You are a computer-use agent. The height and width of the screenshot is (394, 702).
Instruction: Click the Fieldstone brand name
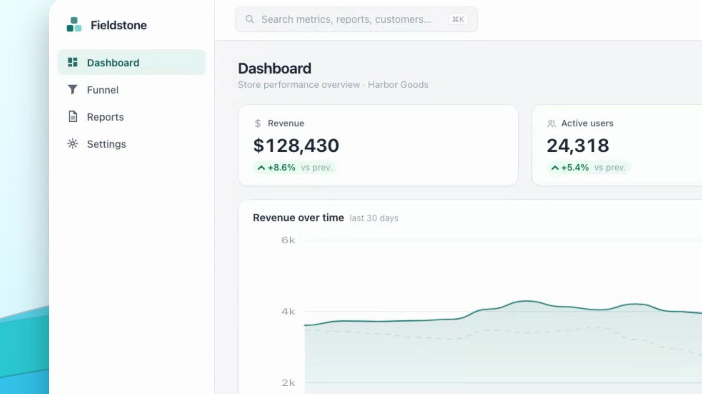pos(118,25)
